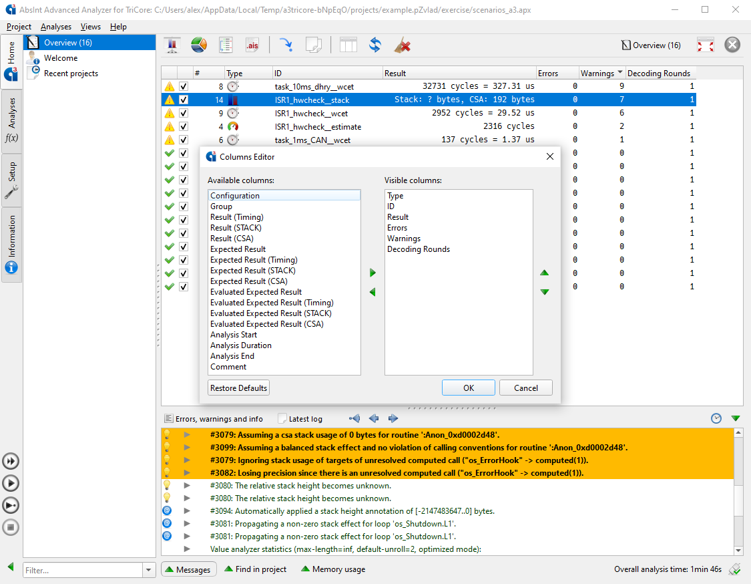Click the Filter input field
Image resolution: width=751 pixels, height=584 pixels.
(83, 570)
